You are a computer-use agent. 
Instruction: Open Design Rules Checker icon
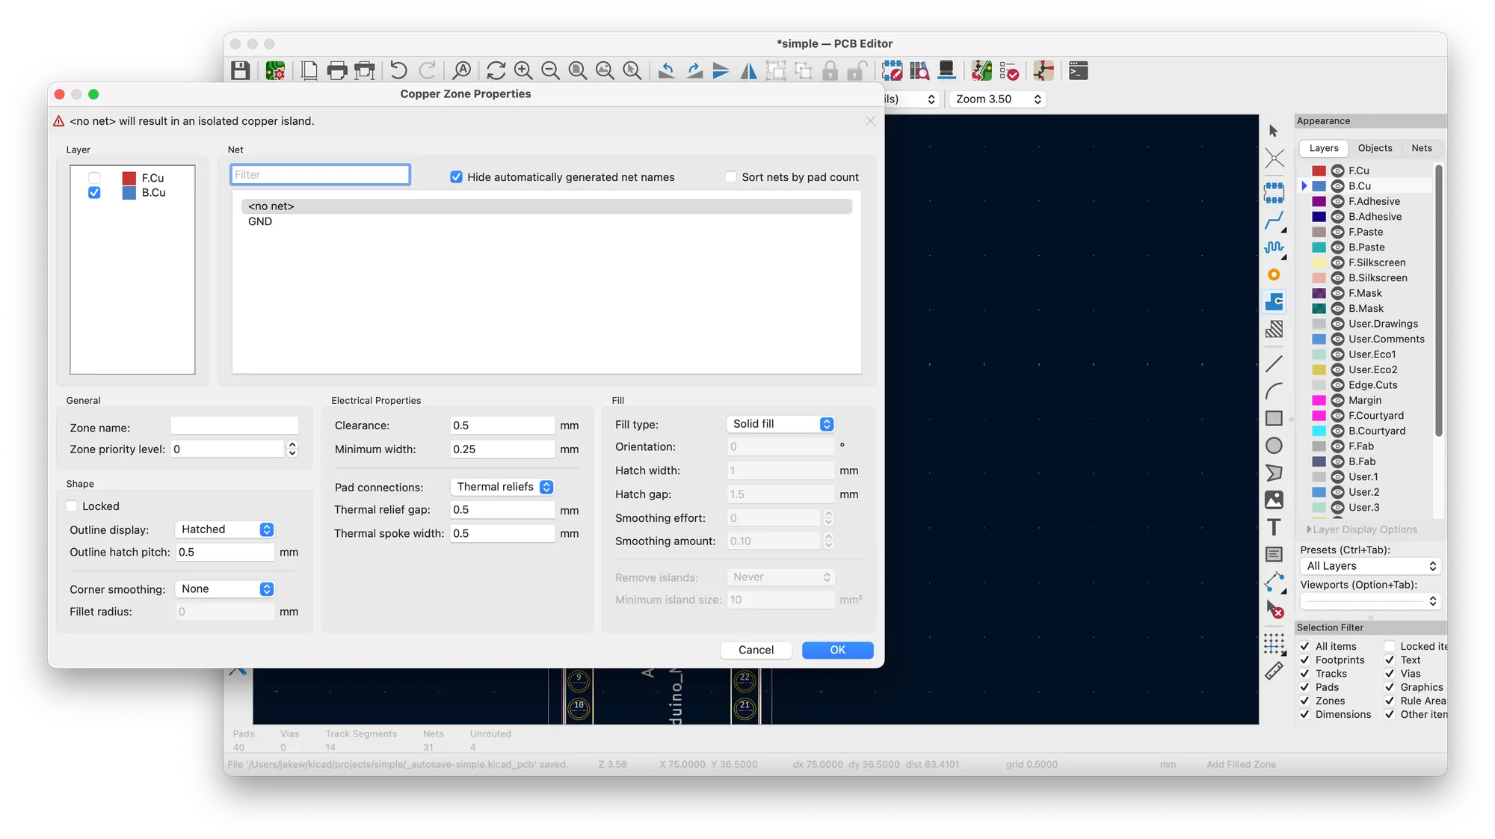[1009, 71]
